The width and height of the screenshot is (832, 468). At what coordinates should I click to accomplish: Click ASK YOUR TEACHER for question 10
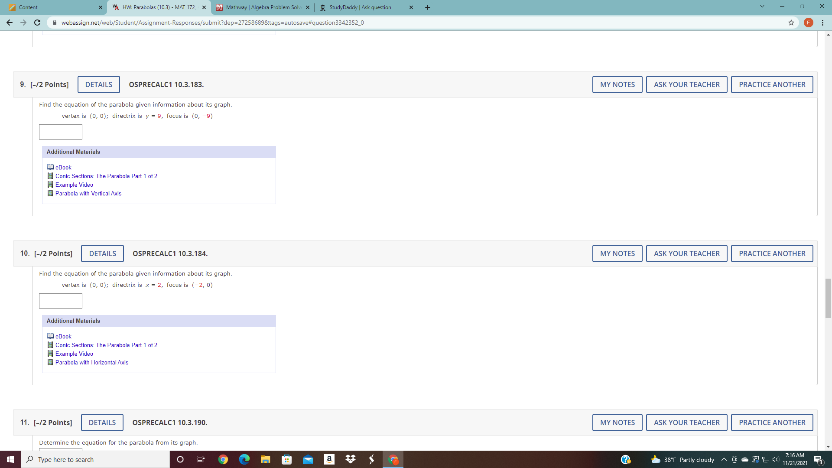pyautogui.click(x=686, y=253)
